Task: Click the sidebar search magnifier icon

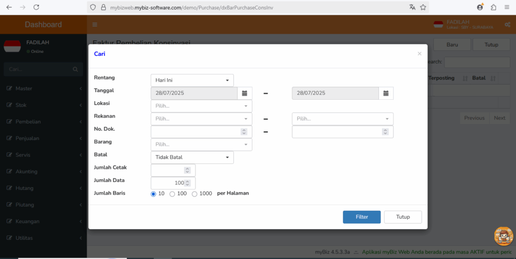Action: pos(76,69)
